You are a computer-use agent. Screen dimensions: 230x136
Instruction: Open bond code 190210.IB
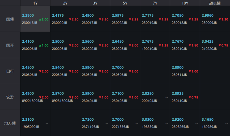(x=149, y=49)
